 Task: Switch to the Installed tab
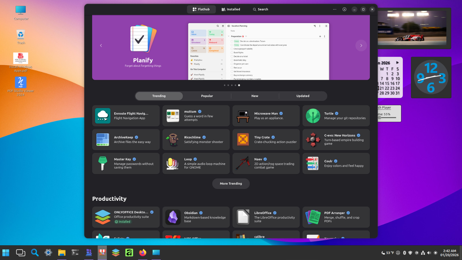coord(231,9)
